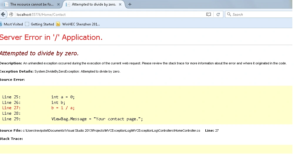The height and width of the screenshot is (158, 295).
Task: Click the HomeController.cs source file path
Action: (x=111, y=130)
